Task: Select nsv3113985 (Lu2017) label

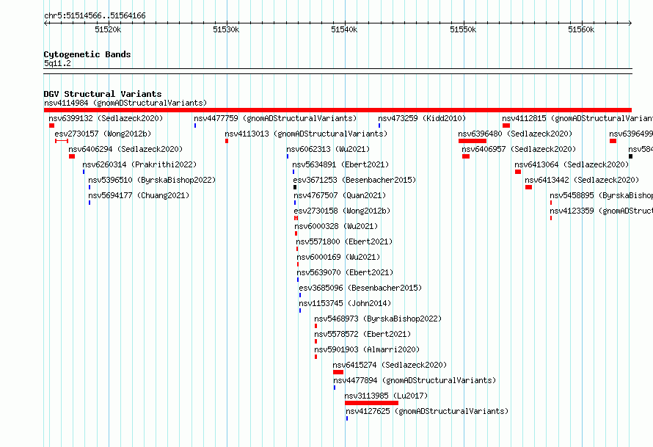Action: [x=386, y=396]
